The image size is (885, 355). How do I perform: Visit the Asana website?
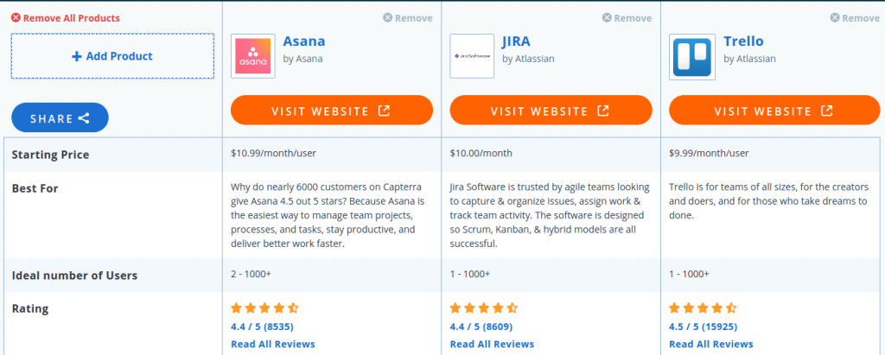point(332,111)
